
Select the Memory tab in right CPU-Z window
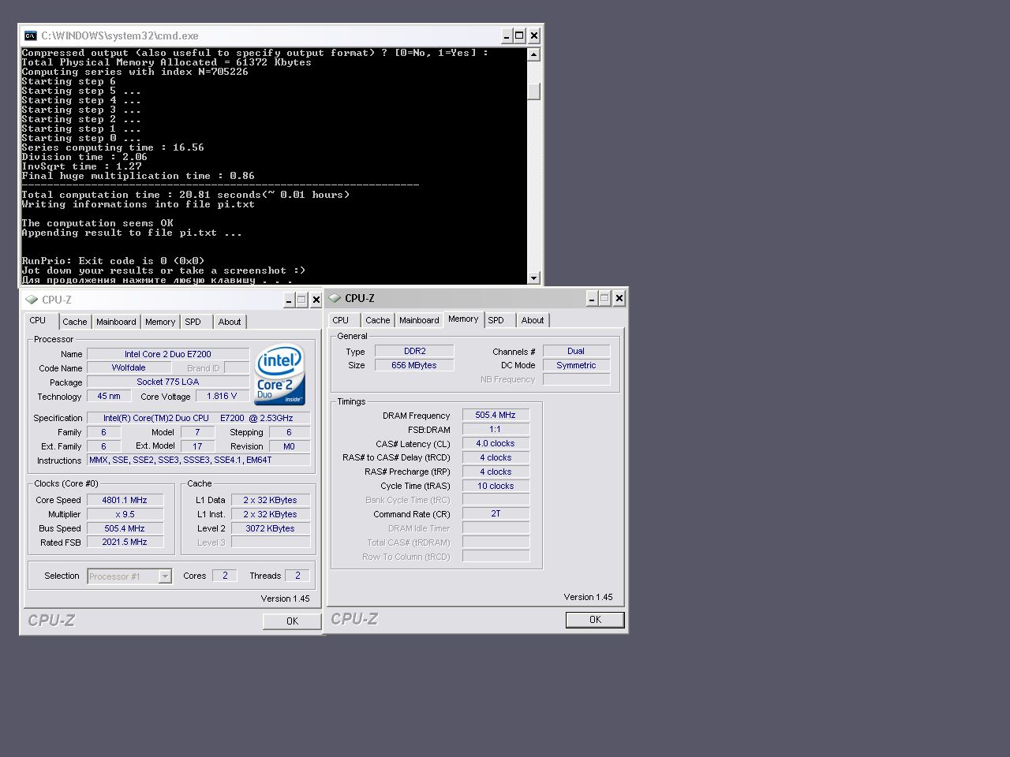(x=463, y=319)
